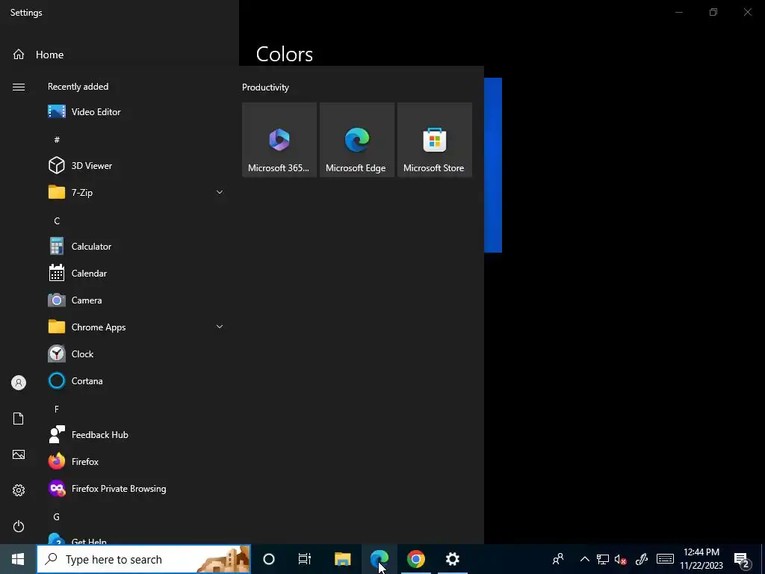Open user account icon in Start
This screenshot has width=765, height=574.
coord(19,383)
